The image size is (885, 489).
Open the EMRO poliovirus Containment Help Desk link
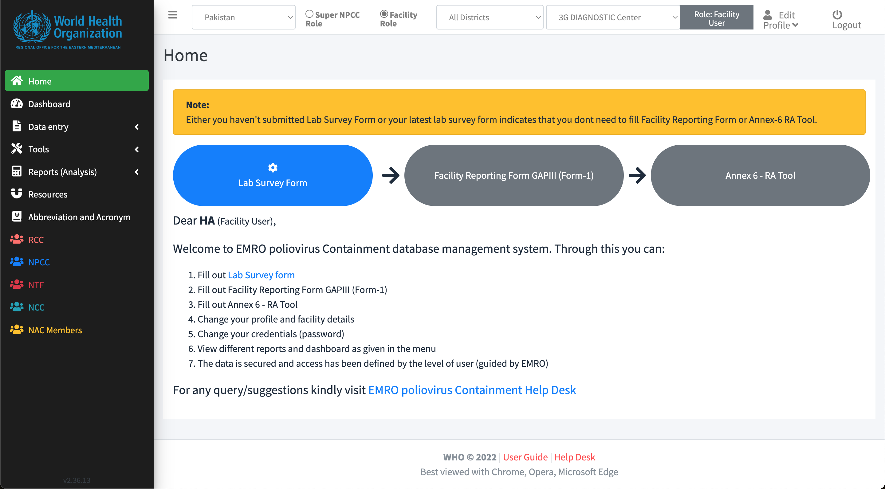pos(472,390)
